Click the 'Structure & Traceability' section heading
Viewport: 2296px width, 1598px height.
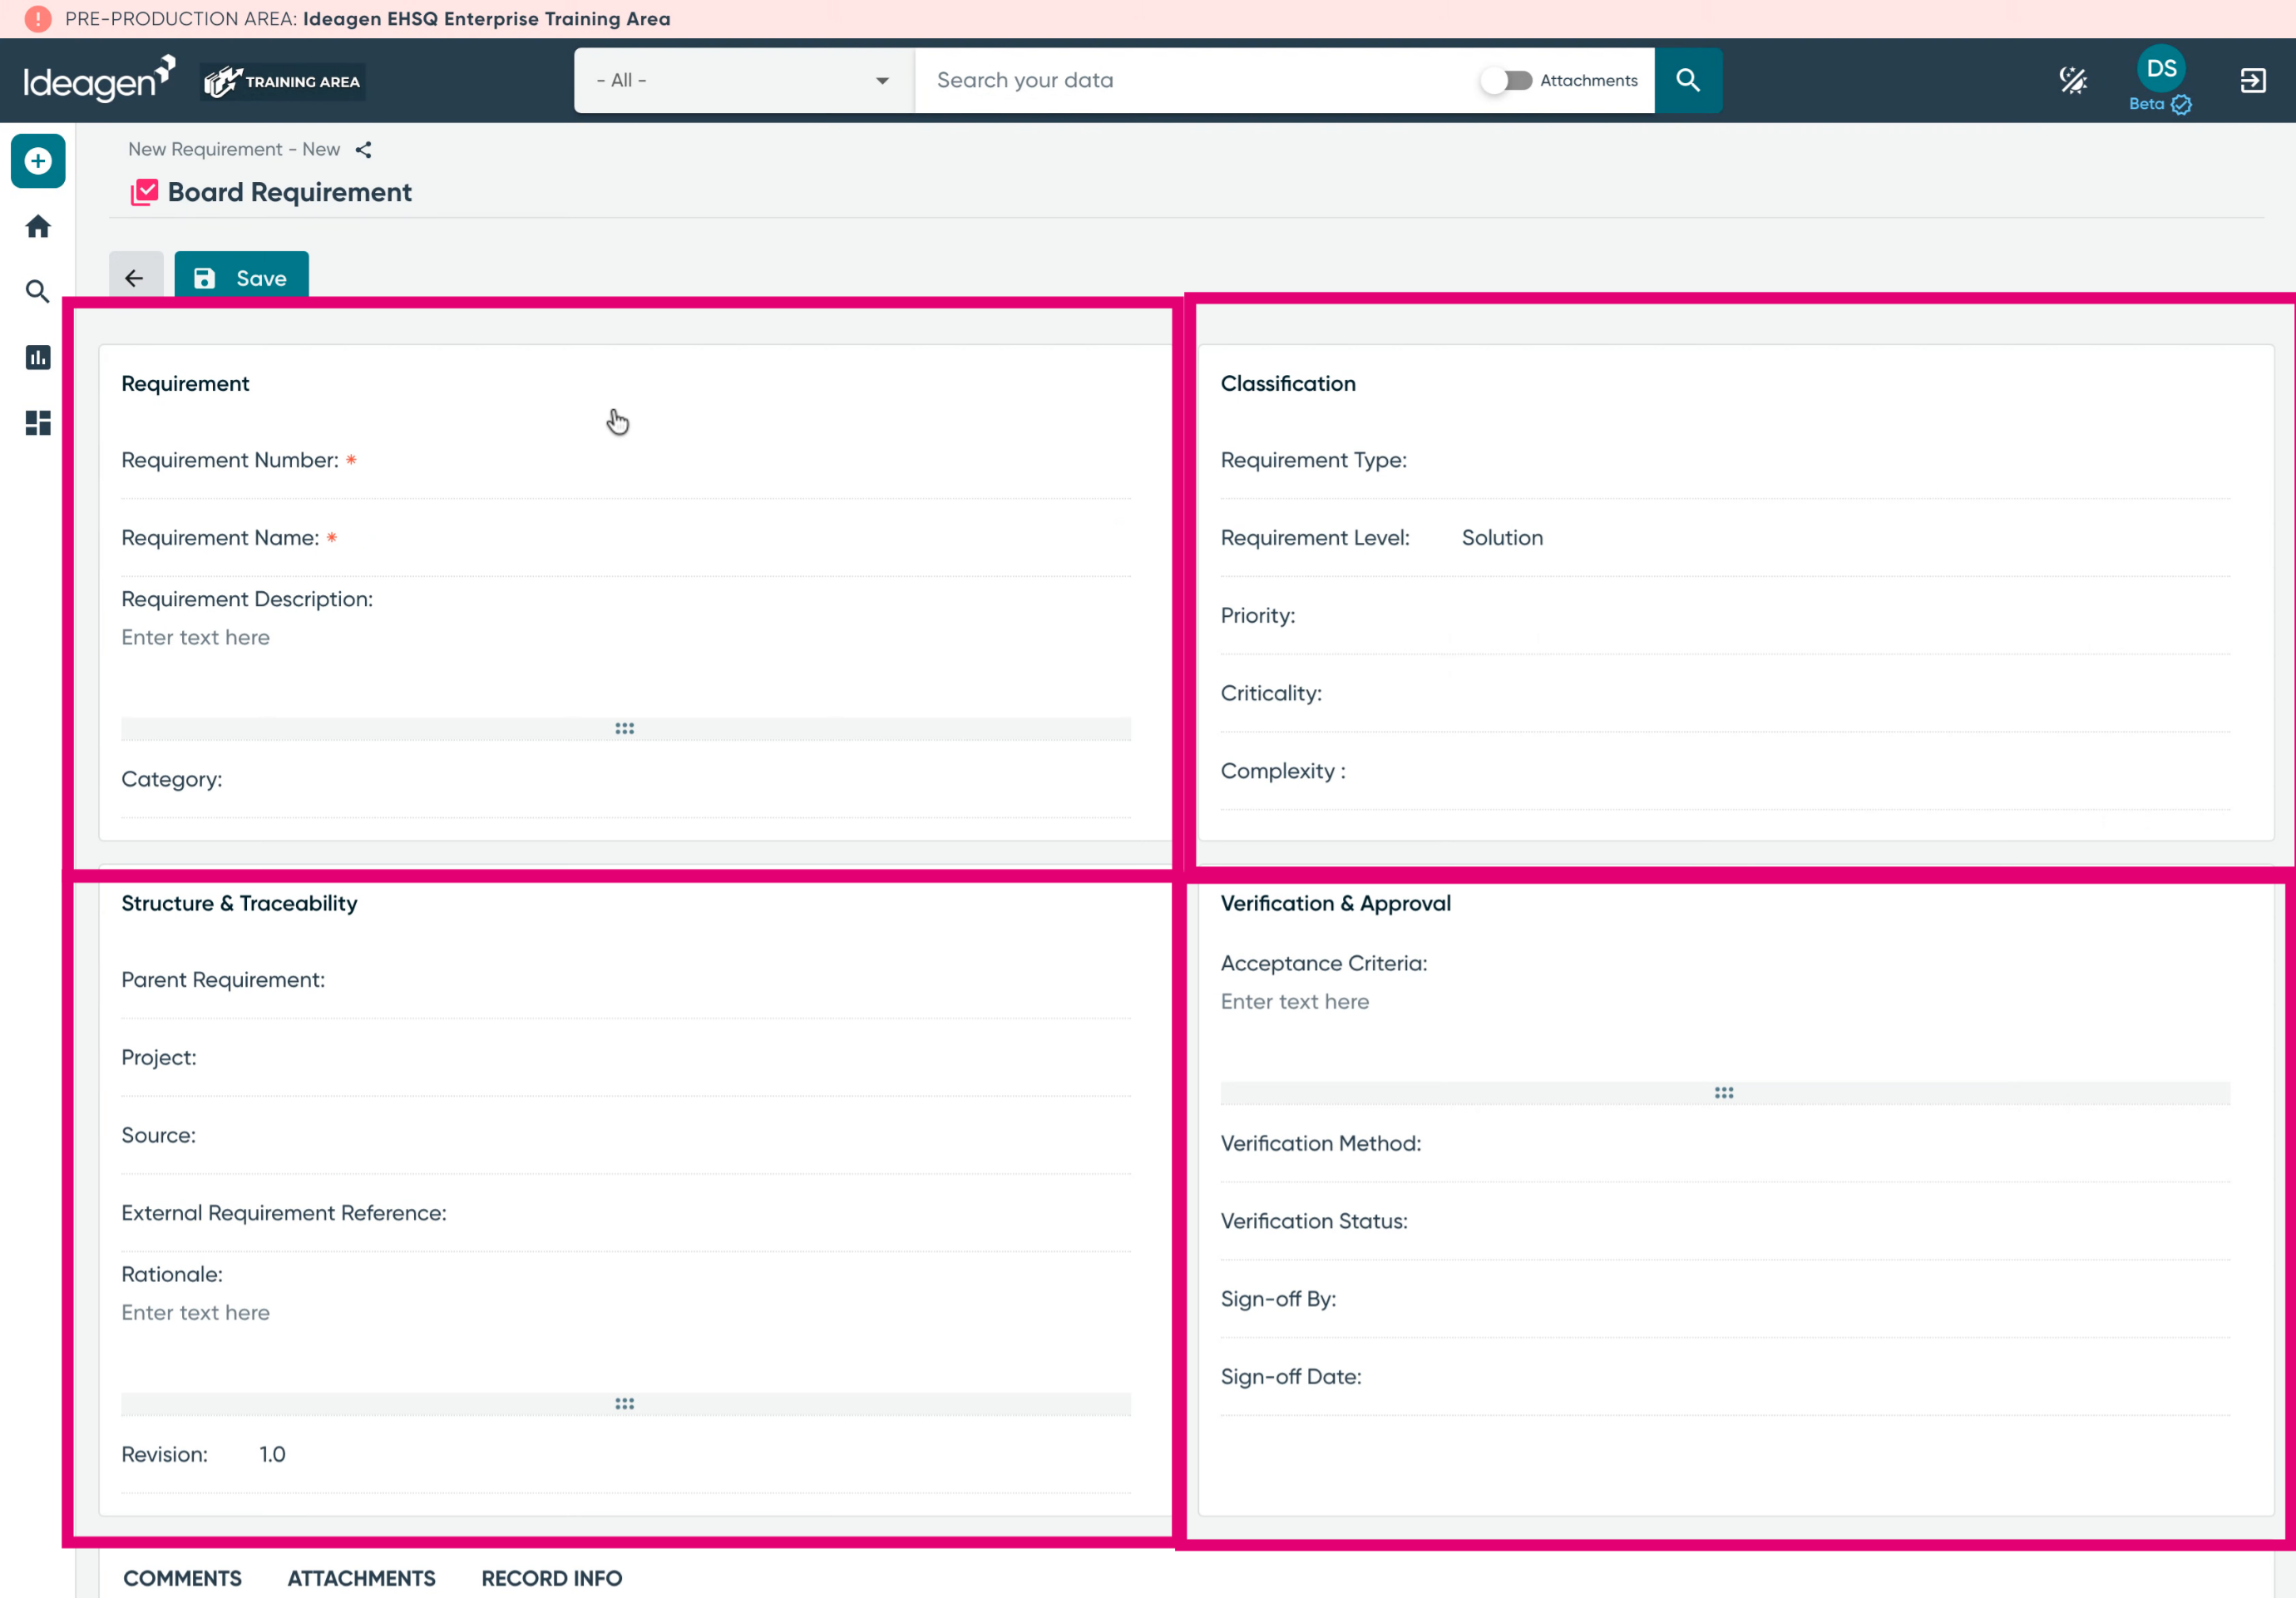(x=239, y=904)
